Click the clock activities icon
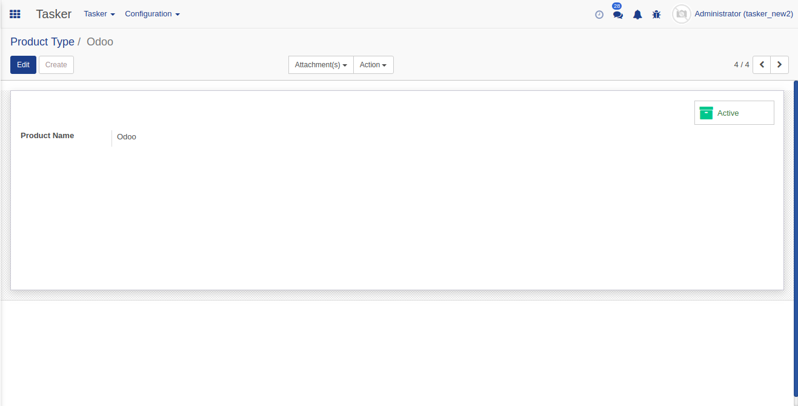Screen dimensions: 798x406 pos(599,15)
